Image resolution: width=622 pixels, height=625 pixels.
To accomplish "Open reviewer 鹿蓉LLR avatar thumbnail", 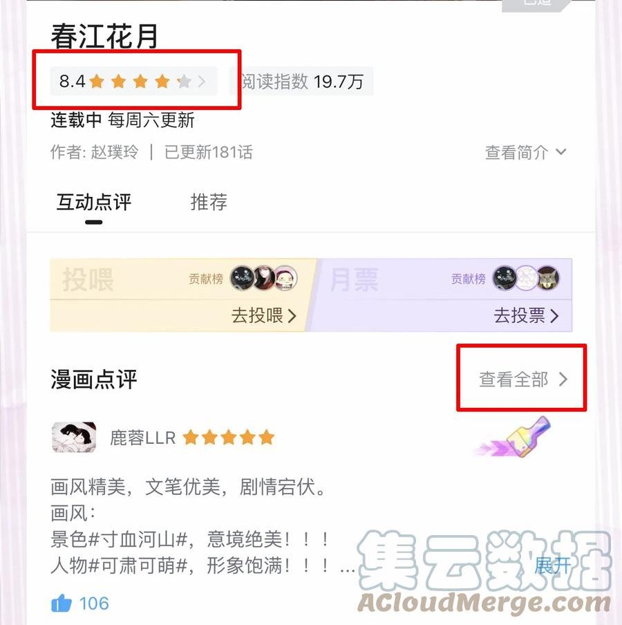I will (74, 437).
